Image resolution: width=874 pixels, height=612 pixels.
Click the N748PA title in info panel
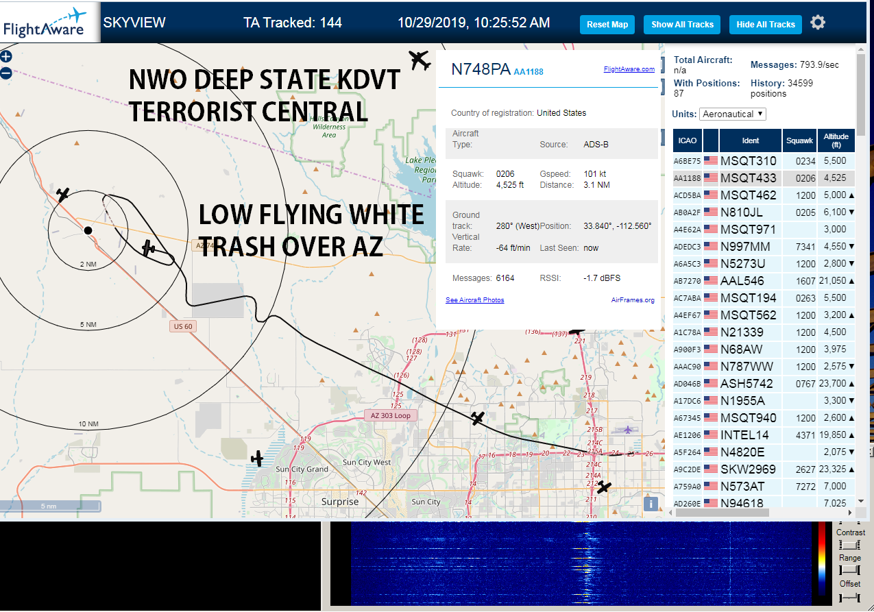[x=481, y=69]
